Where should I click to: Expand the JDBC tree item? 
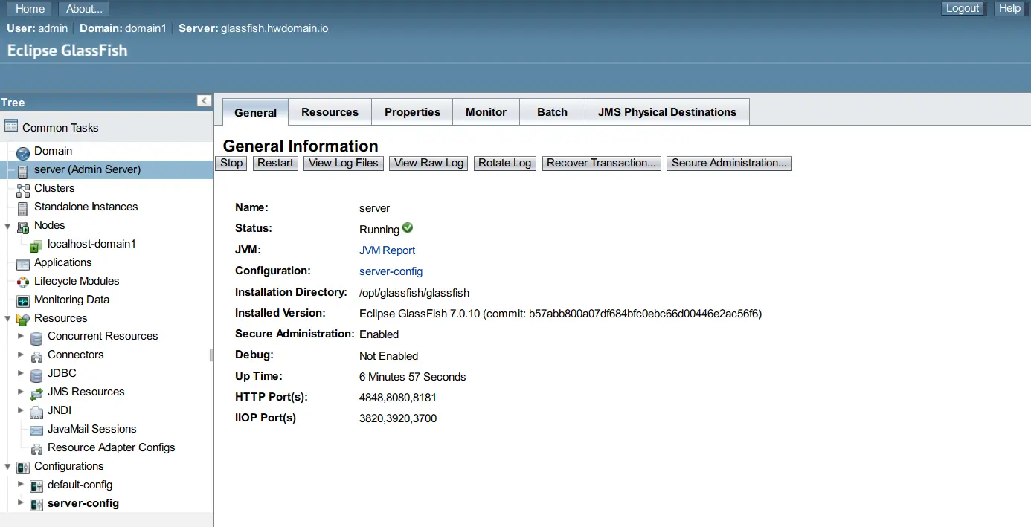[22, 373]
